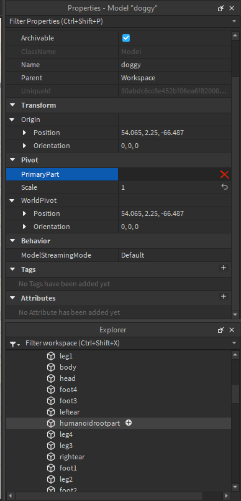Open the ModelStreamingMode Default dropdown

tap(175, 255)
